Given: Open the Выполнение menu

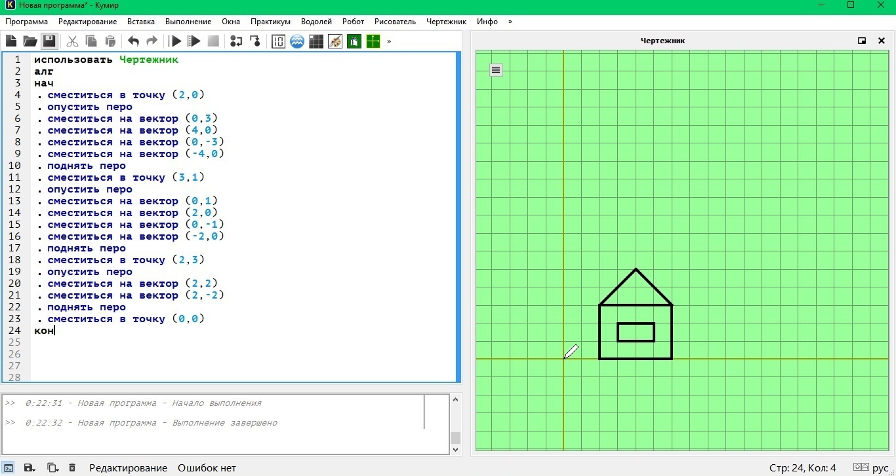Looking at the screenshot, I should pos(188,22).
